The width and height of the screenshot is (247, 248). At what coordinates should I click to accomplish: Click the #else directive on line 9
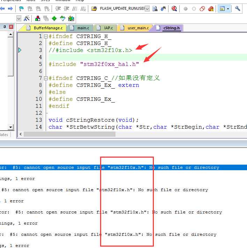click(x=57, y=92)
